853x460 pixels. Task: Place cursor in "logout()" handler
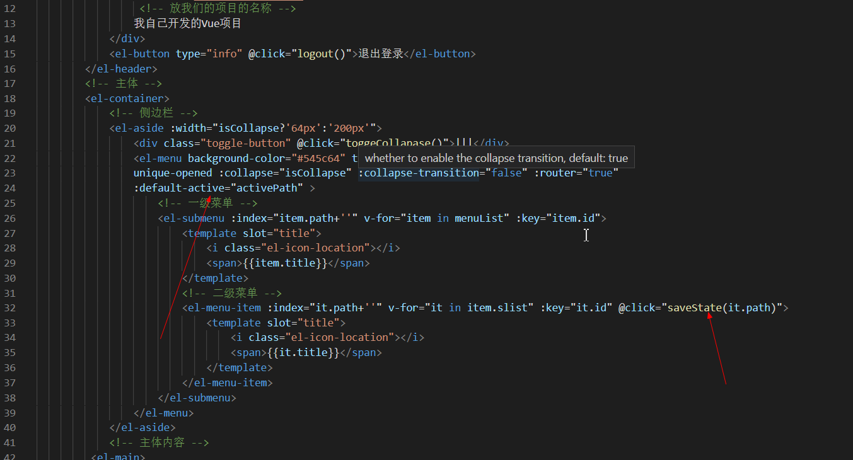pyautogui.click(x=322, y=54)
